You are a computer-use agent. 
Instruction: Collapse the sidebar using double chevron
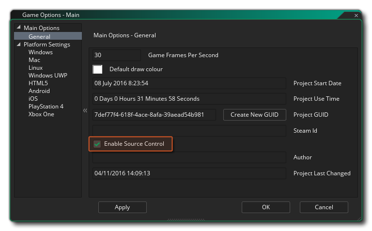[x=85, y=111]
